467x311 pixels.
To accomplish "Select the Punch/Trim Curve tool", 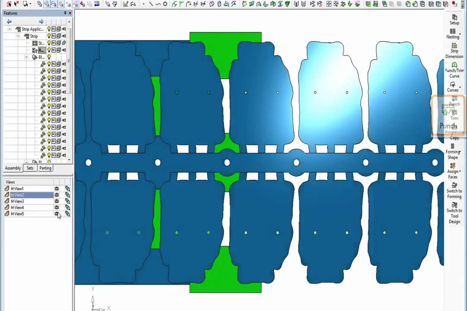I will click(x=454, y=70).
